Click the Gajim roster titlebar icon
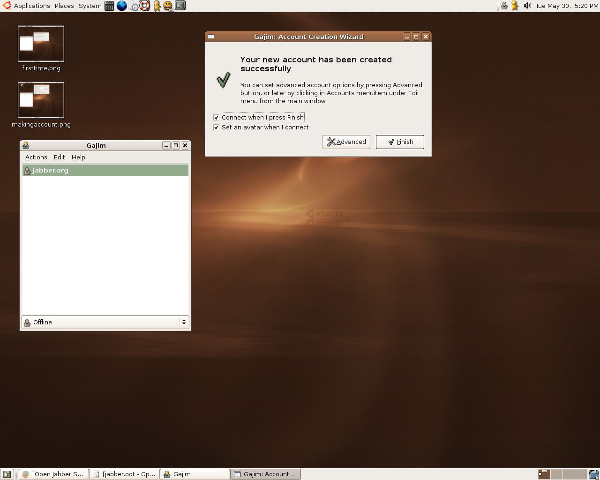Viewport: 600px width, 480px height. 26,145
